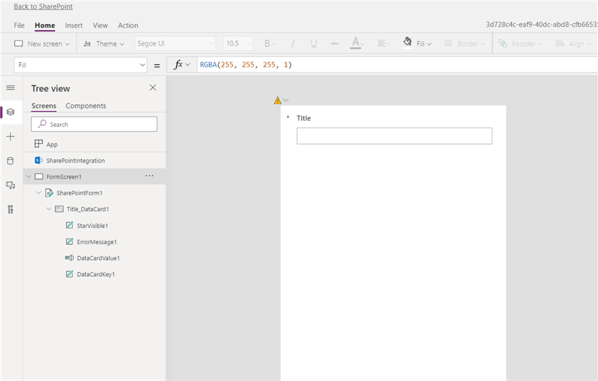Open FormScreen1 more options ellipsis
The image size is (598, 381).
pos(149,176)
